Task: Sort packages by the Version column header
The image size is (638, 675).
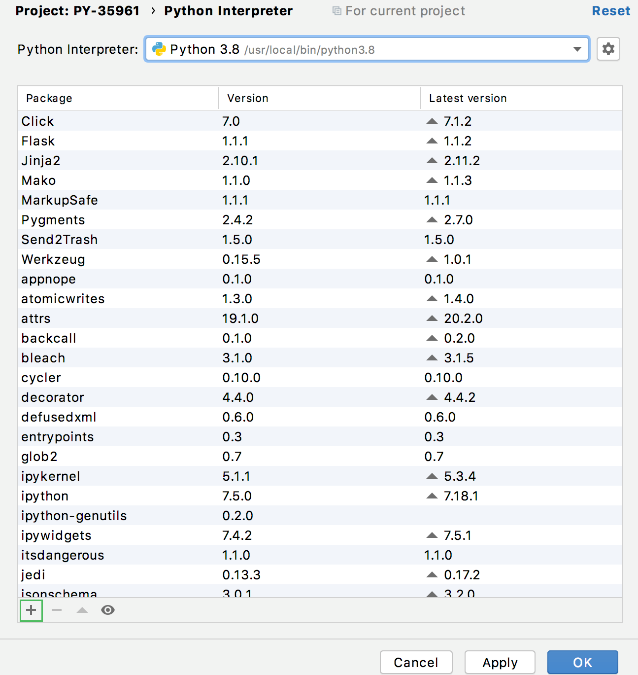Action: pos(247,98)
